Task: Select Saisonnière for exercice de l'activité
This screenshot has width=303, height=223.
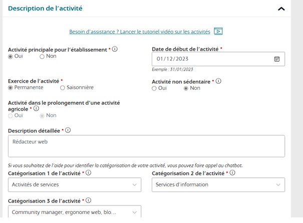Action: [x=62, y=88]
